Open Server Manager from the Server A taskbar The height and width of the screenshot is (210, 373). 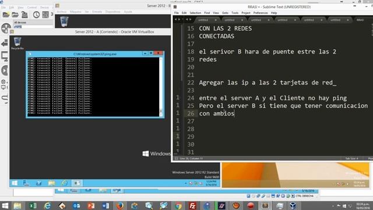[26, 183]
